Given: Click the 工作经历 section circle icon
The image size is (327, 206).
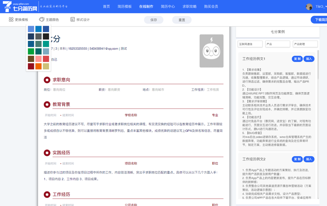Looking at the screenshot, I should click(x=47, y=195).
